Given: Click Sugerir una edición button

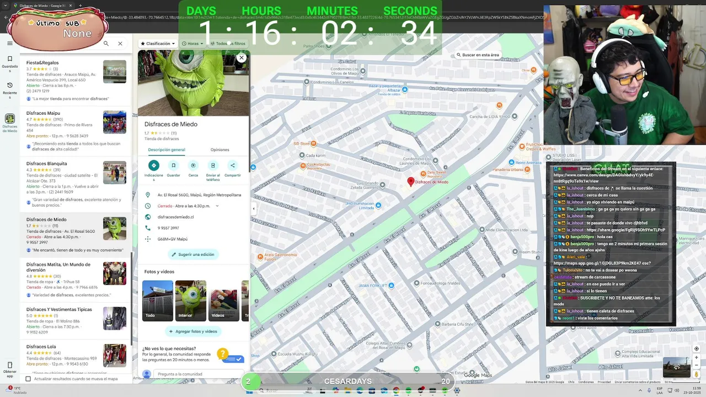Looking at the screenshot, I should (x=193, y=254).
